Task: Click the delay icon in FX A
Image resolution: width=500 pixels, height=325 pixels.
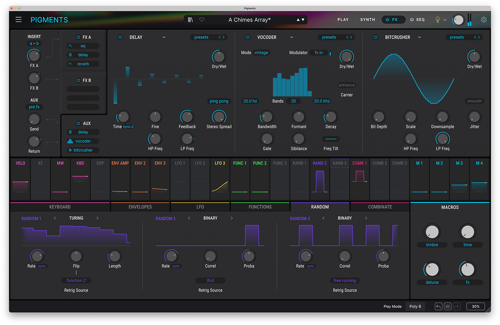Action: click(70, 55)
